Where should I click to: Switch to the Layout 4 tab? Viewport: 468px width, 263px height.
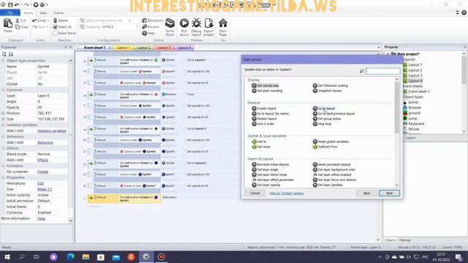click(x=184, y=47)
